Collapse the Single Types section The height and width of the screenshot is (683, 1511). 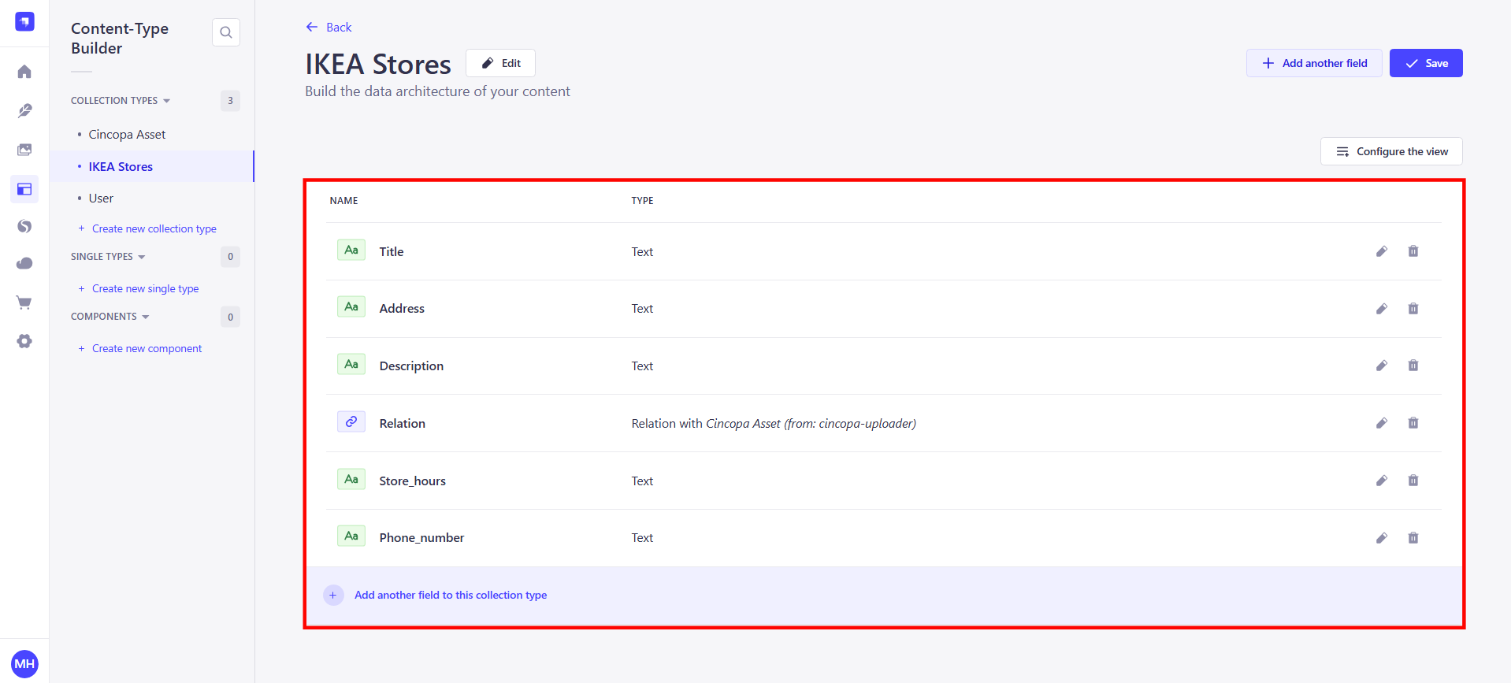click(x=108, y=257)
